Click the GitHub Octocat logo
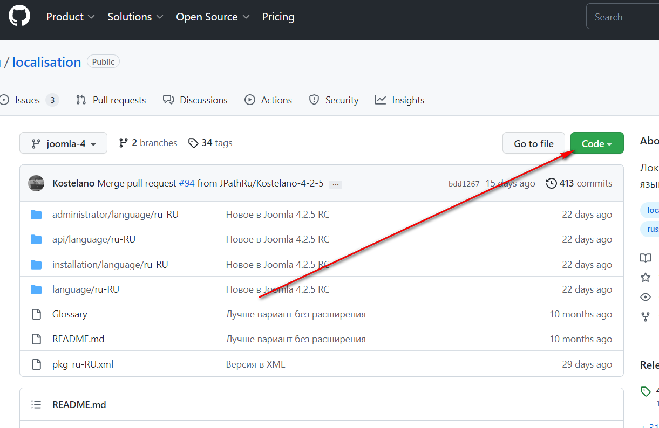 19,17
